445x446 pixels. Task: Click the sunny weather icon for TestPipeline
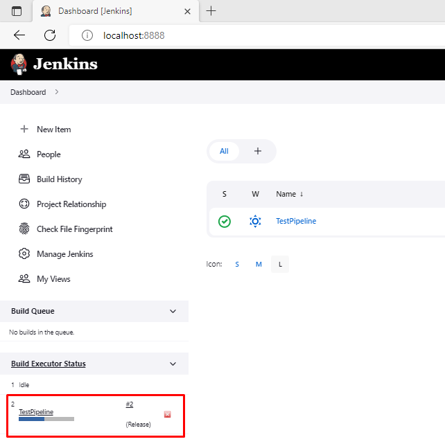255,221
